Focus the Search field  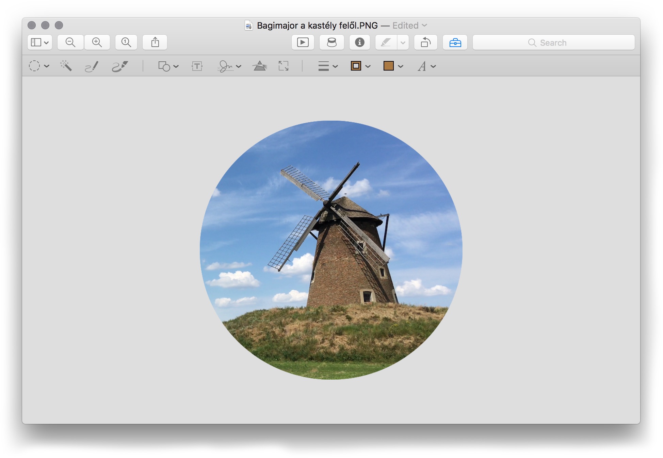[x=553, y=42]
